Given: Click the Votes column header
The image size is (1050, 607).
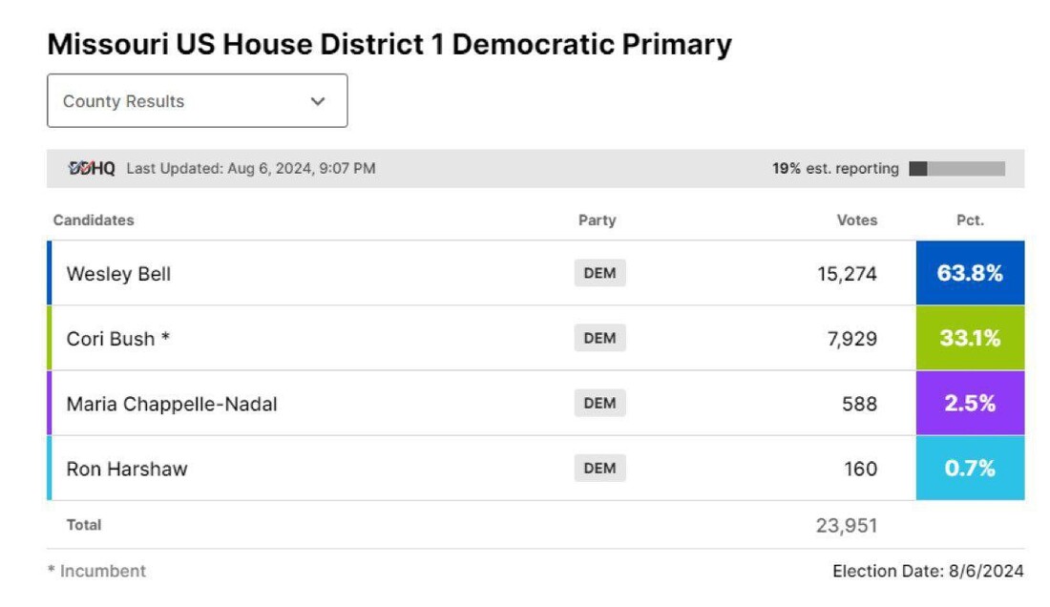Looking at the screenshot, I should [856, 220].
